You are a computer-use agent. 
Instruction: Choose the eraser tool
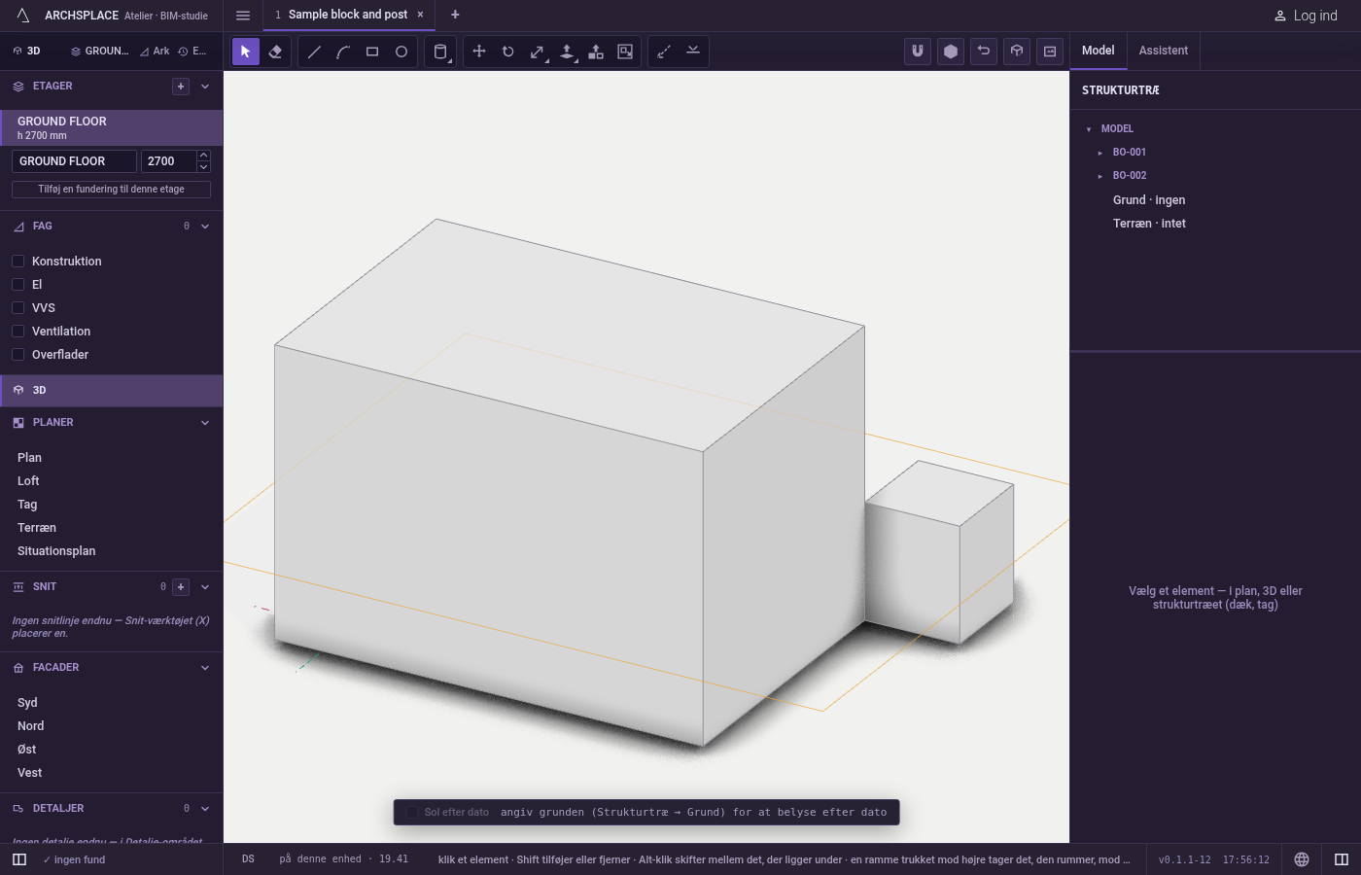tap(275, 52)
